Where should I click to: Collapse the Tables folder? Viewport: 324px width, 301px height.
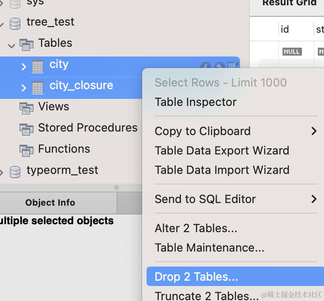[11, 45]
